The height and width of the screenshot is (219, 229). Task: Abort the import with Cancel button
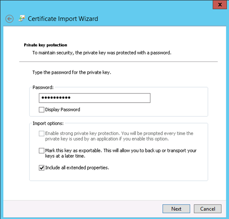pyautogui.click(x=208, y=209)
